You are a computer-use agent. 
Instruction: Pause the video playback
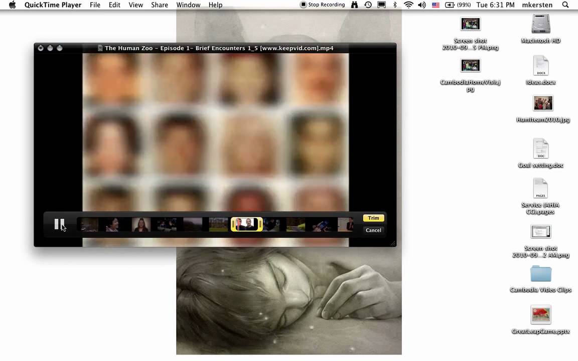[59, 224]
